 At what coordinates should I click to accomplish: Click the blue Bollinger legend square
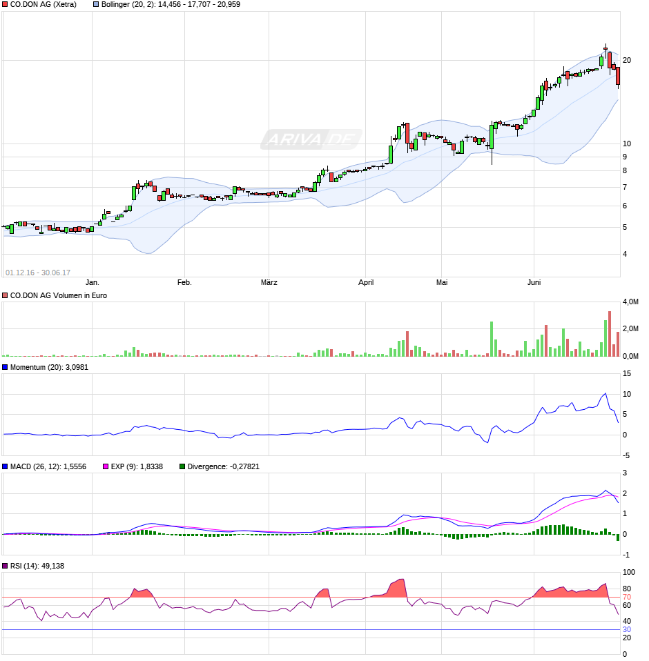click(96, 5)
